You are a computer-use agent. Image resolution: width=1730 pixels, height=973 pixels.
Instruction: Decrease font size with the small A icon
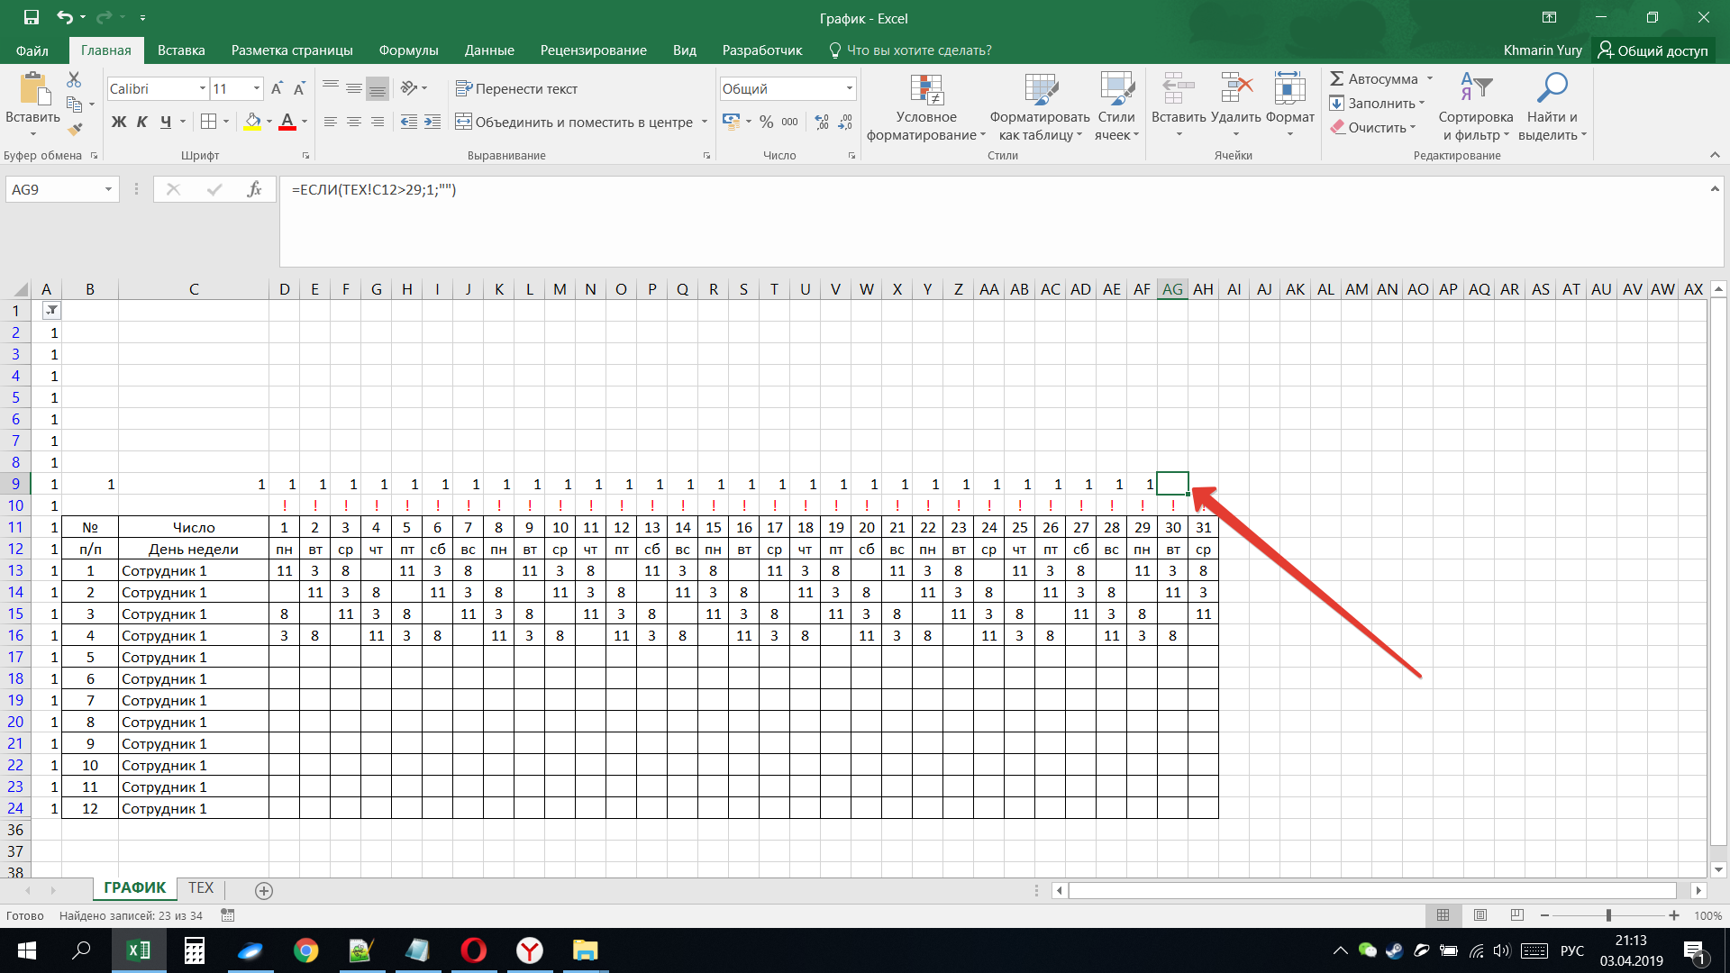click(x=299, y=88)
